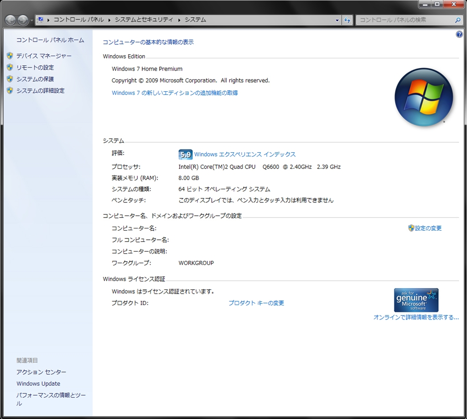Open the recent pages dropdown beside Forward

point(31,21)
